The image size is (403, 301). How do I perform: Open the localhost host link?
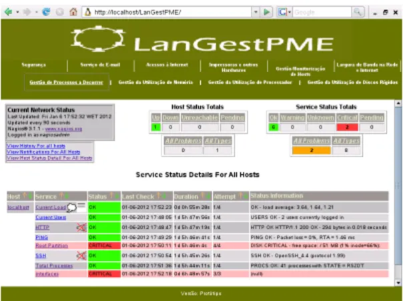point(18,207)
